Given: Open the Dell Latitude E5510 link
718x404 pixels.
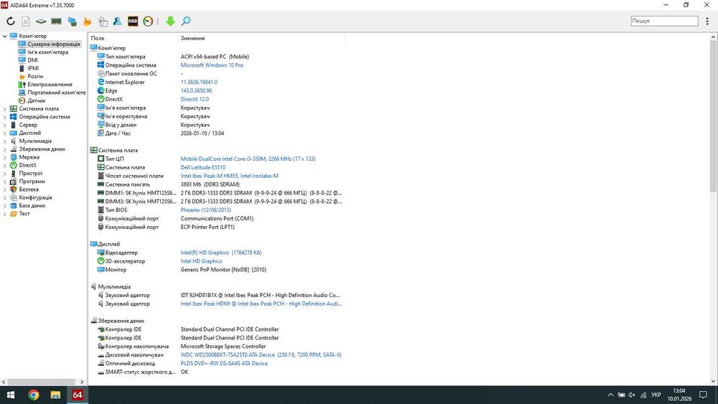Looking at the screenshot, I should click(x=203, y=167).
